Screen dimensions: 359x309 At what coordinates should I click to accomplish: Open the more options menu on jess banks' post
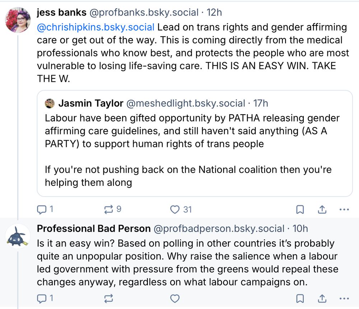pyautogui.click(x=344, y=209)
